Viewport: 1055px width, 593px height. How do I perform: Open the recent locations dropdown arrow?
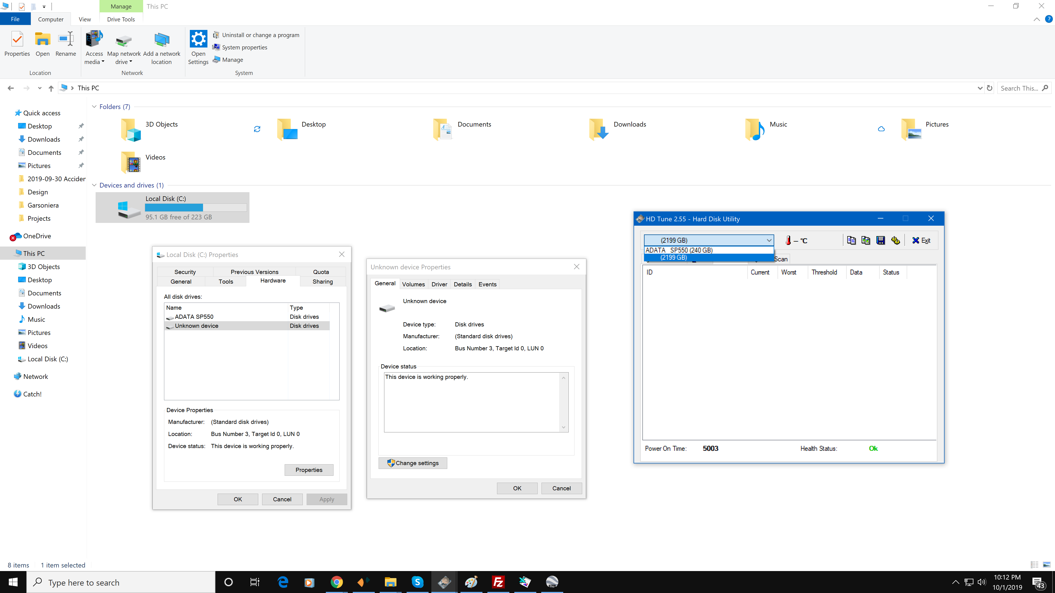coord(39,88)
